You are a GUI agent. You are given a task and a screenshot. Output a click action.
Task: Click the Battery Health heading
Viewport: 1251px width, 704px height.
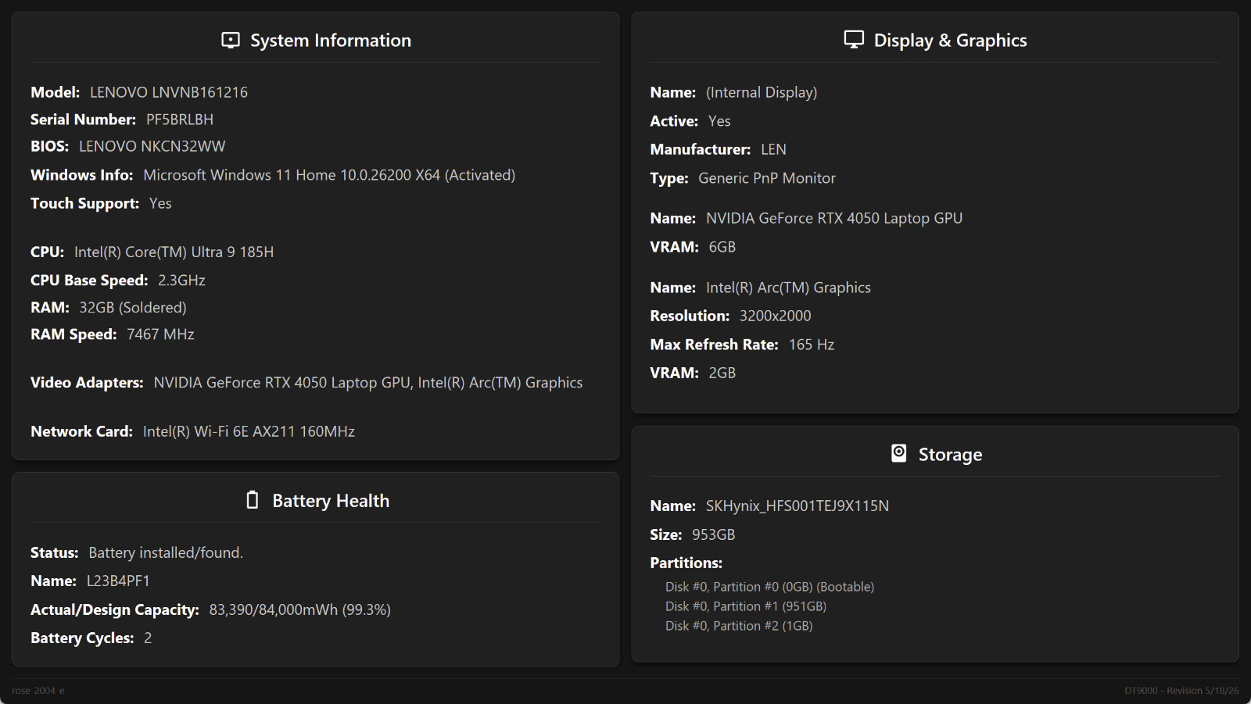pos(331,501)
